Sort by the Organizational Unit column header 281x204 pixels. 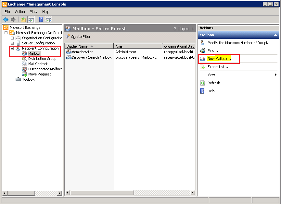coord(179,46)
